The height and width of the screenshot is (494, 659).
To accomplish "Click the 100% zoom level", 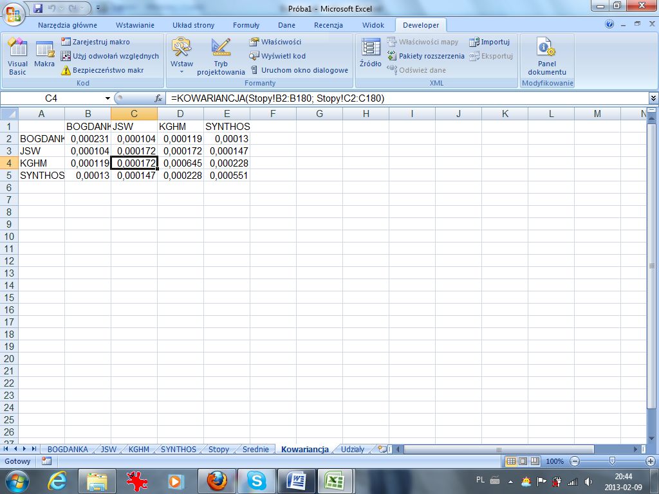I will pyautogui.click(x=555, y=461).
